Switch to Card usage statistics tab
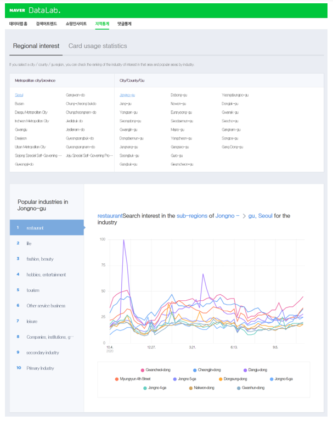This screenshot has width=333, height=421. pyautogui.click(x=98, y=46)
